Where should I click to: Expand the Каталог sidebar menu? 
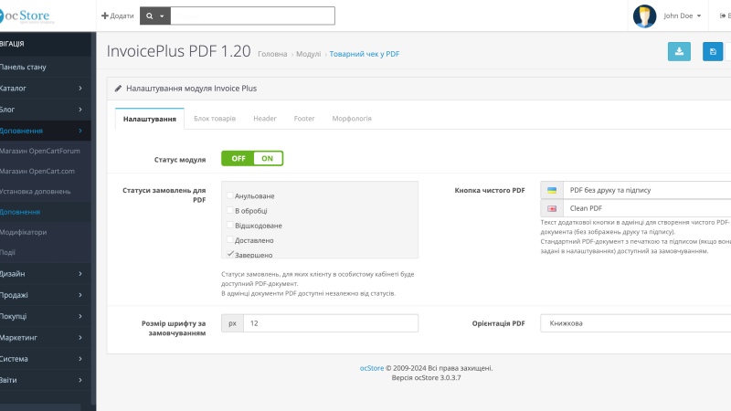(x=45, y=88)
